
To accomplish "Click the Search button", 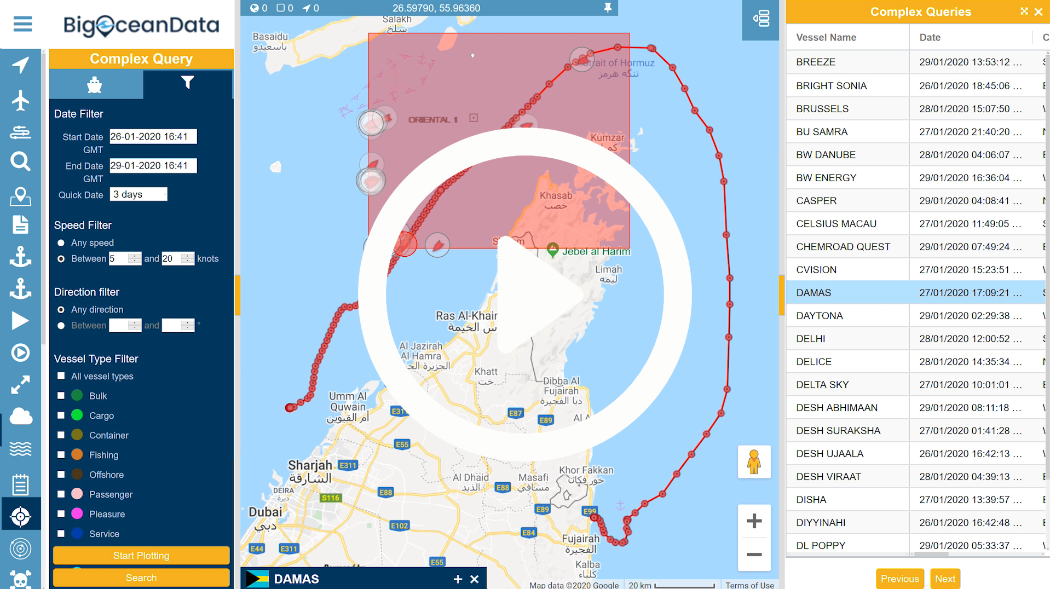I will click(x=141, y=578).
